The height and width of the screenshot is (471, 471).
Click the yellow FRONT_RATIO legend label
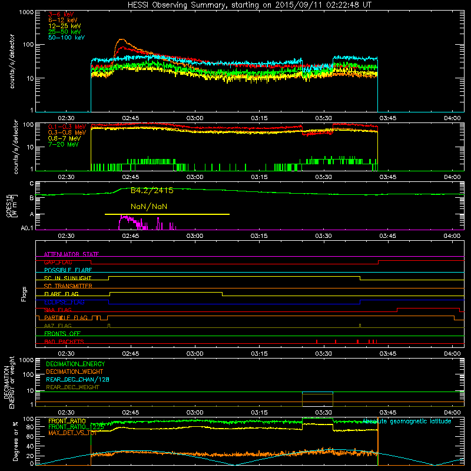67,421
